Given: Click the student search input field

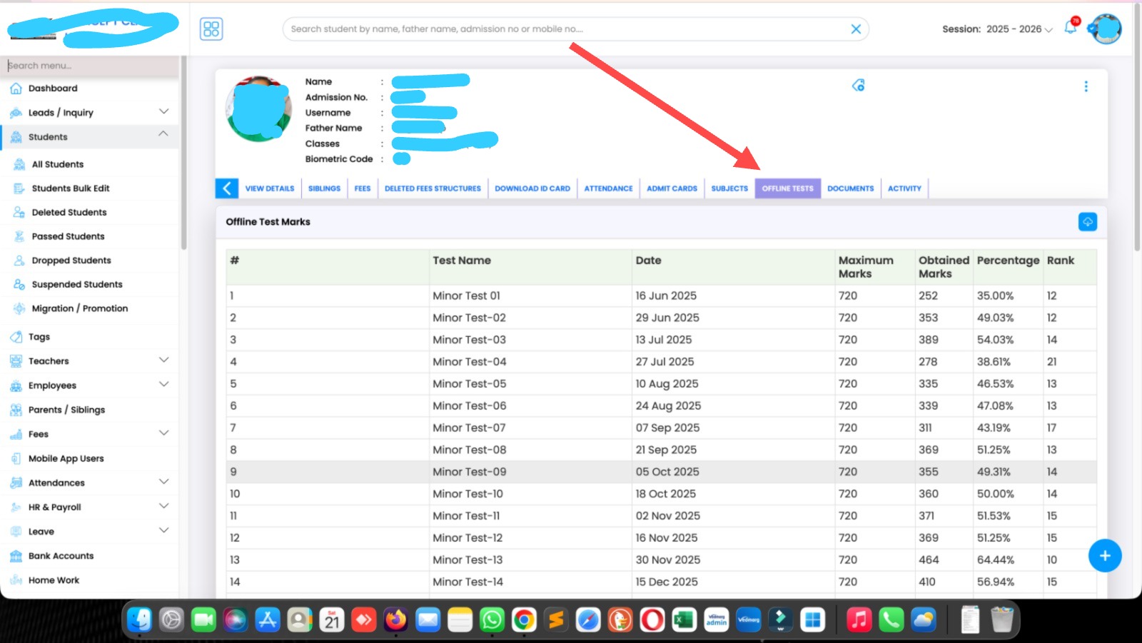Looking at the screenshot, I should click(564, 29).
